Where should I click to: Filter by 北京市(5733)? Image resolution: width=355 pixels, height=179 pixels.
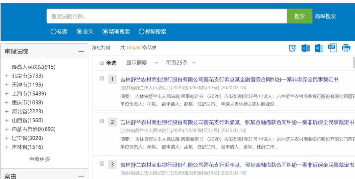27,76
